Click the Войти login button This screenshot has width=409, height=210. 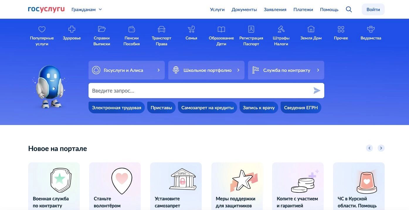tap(373, 9)
